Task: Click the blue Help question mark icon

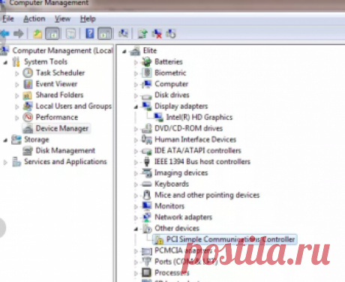Action: (90, 33)
